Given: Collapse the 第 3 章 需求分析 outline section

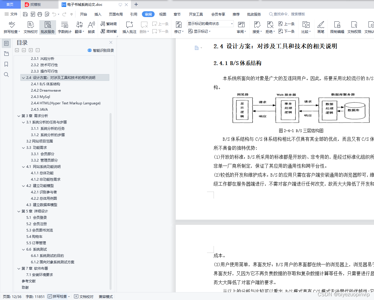Looking at the screenshot, I should (19, 116).
